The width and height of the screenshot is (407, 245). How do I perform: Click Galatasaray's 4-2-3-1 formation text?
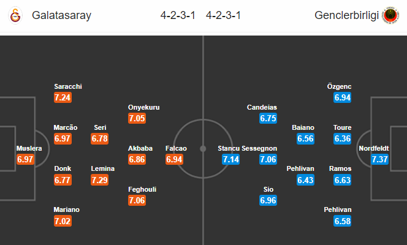[178, 15]
